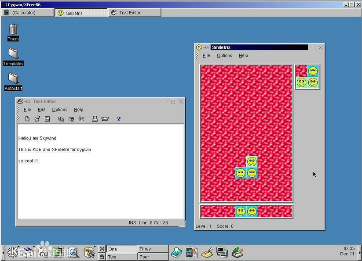Launch the Find files magnifier icon
Image resolution: width=362 pixels, height=261 pixels.
click(x=73, y=253)
